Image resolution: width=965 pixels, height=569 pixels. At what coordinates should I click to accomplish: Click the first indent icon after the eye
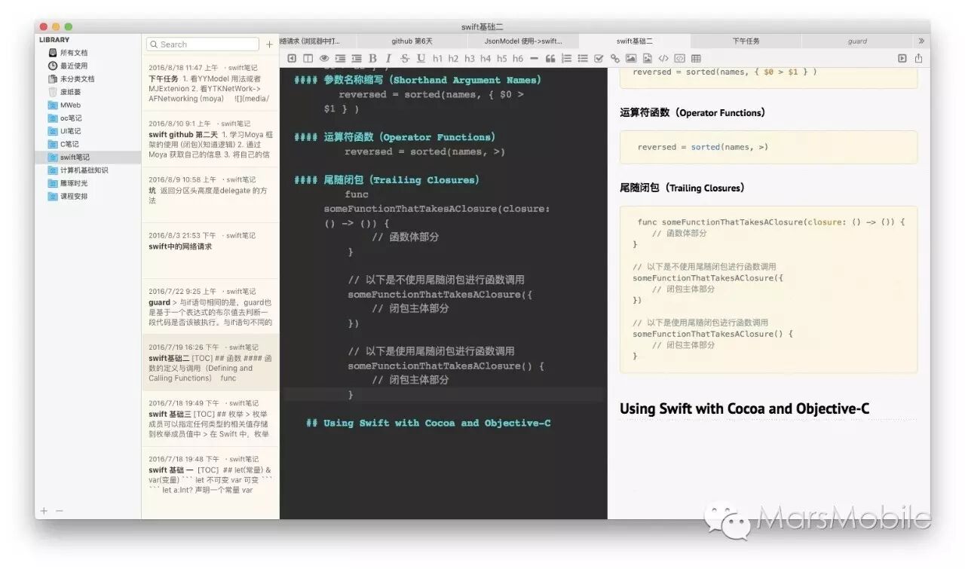pyautogui.click(x=340, y=58)
